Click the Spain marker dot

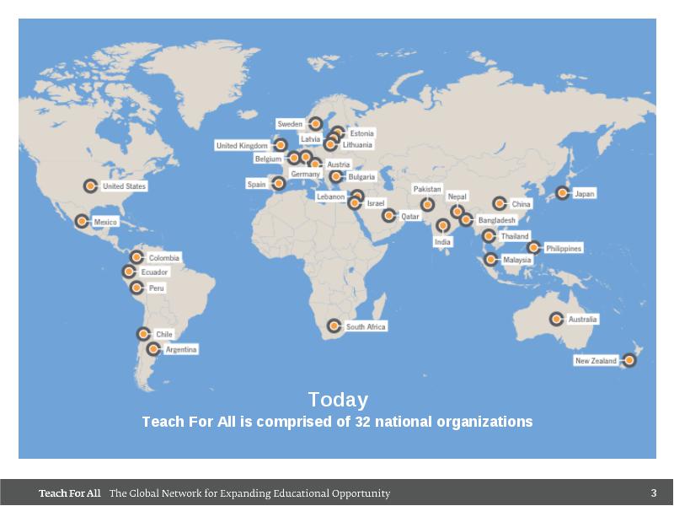coord(279,184)
